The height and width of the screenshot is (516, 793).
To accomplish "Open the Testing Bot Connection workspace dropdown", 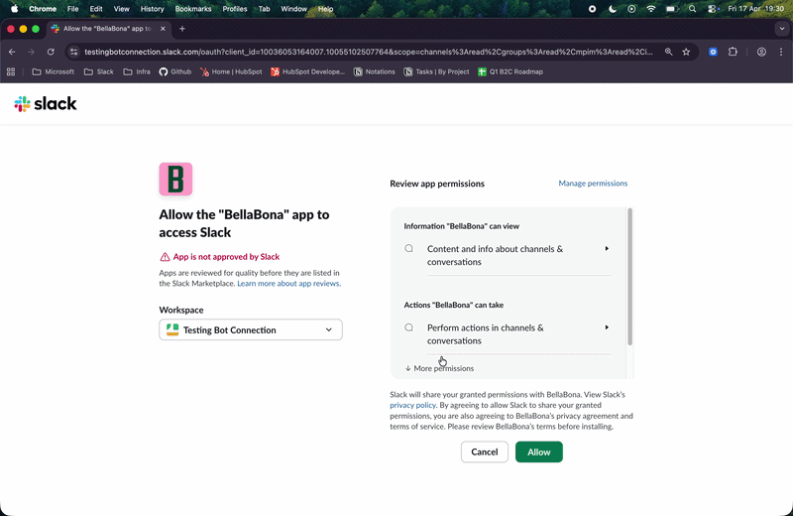I will tap(251, 329).
